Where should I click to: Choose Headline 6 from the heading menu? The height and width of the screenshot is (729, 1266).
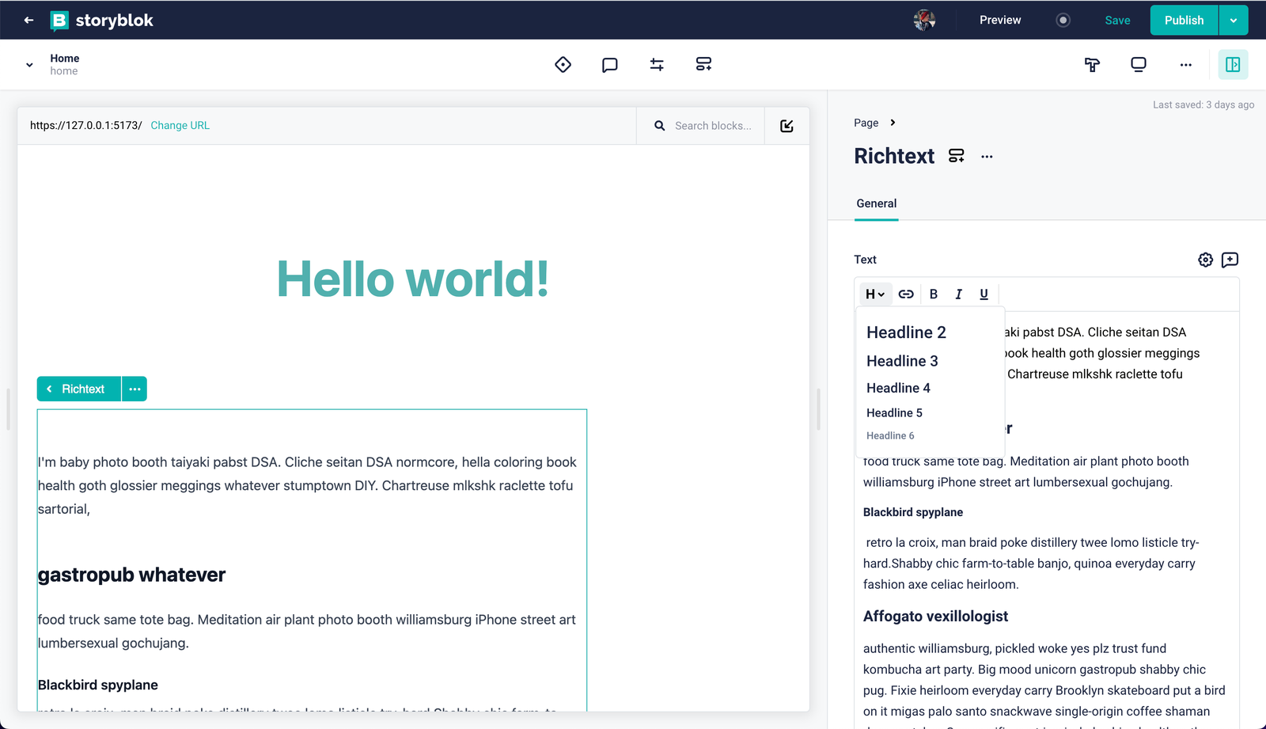(890, 435)
